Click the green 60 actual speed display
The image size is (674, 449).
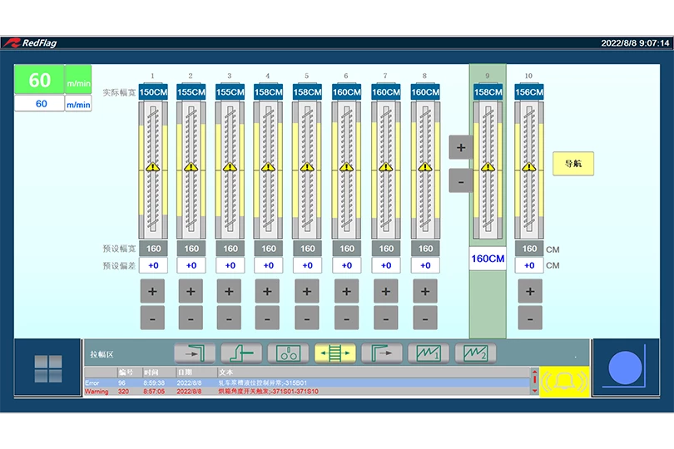pyautogui.click(x=40, y=80)
